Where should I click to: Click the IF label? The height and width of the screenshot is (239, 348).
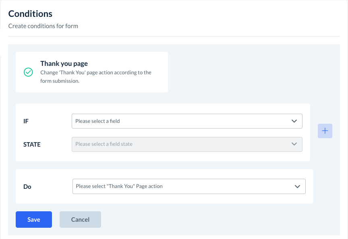click(26, 121)
